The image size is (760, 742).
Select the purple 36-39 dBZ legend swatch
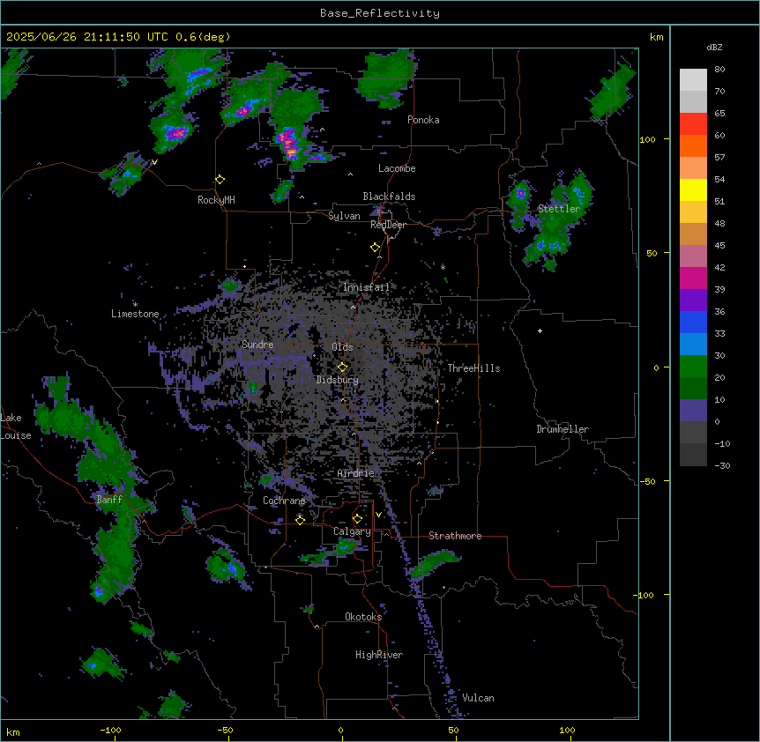coord(693,301)
